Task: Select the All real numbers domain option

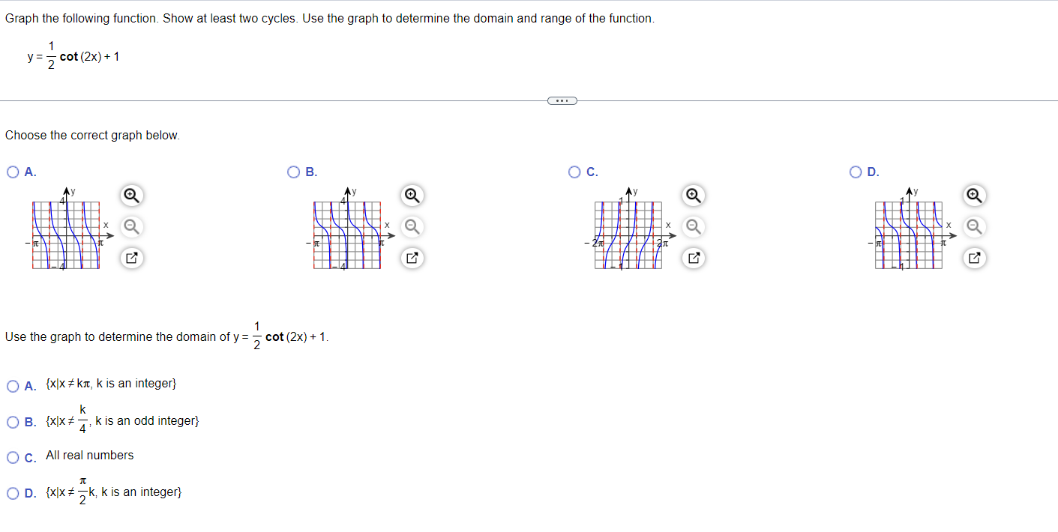Action: coord(13,456)
